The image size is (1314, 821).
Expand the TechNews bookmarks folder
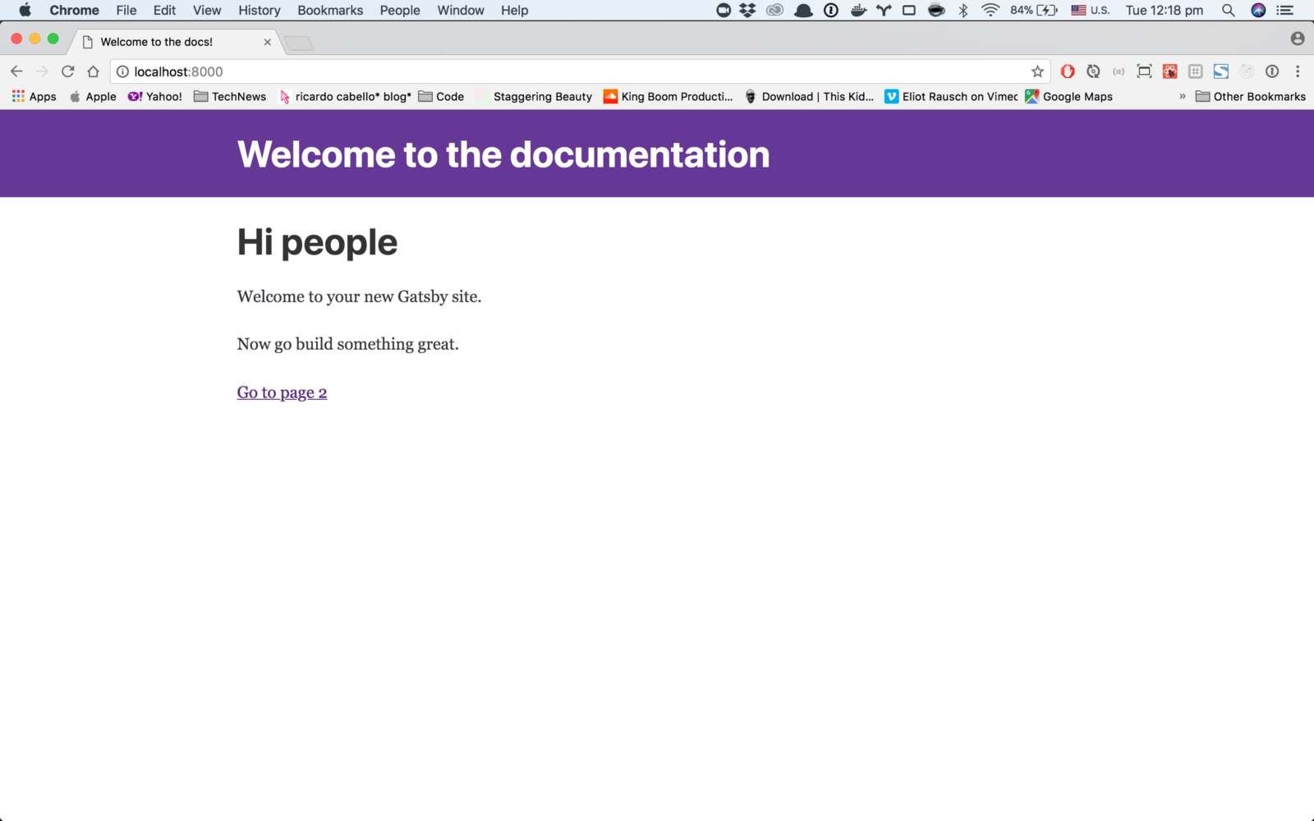[230, 96]
